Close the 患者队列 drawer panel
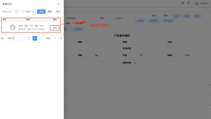This screenshot has width=211, height=119. (x=59, y=4)
